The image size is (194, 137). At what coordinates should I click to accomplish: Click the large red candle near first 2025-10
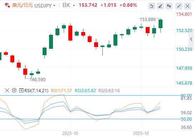tap(70, 33)
